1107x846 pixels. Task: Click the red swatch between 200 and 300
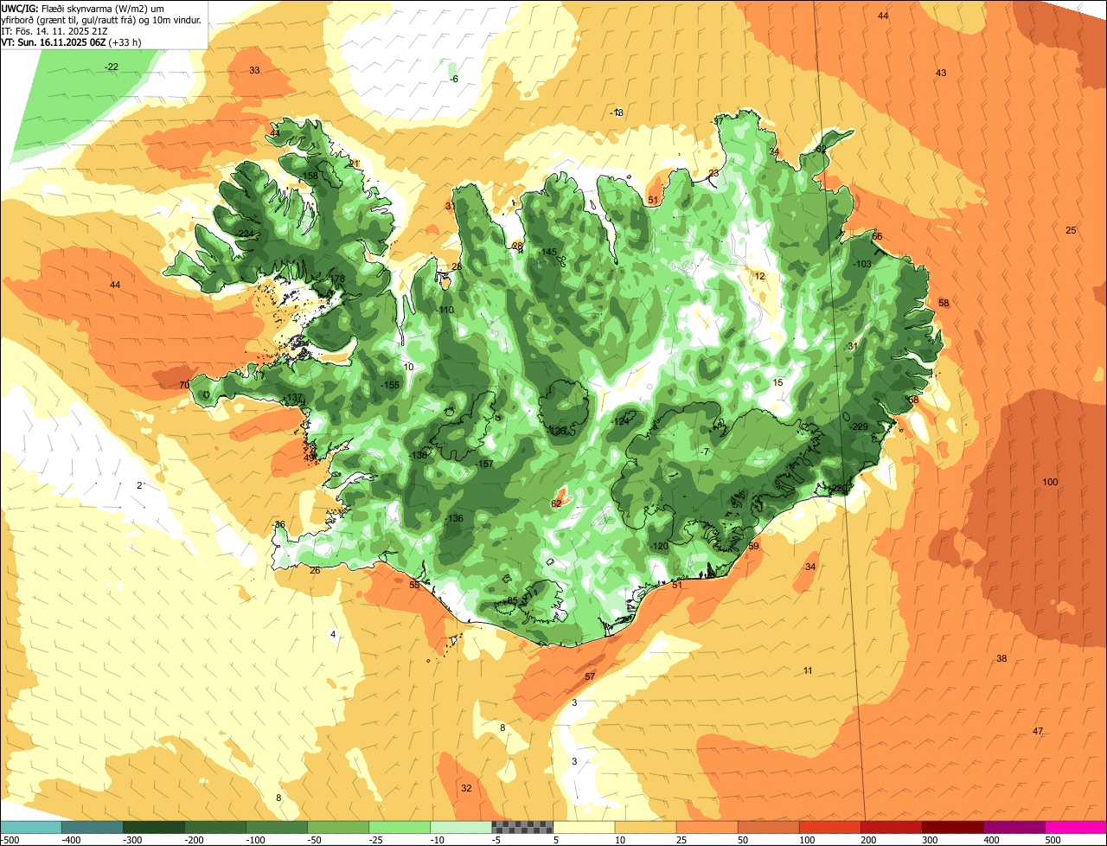click(891, 826)
